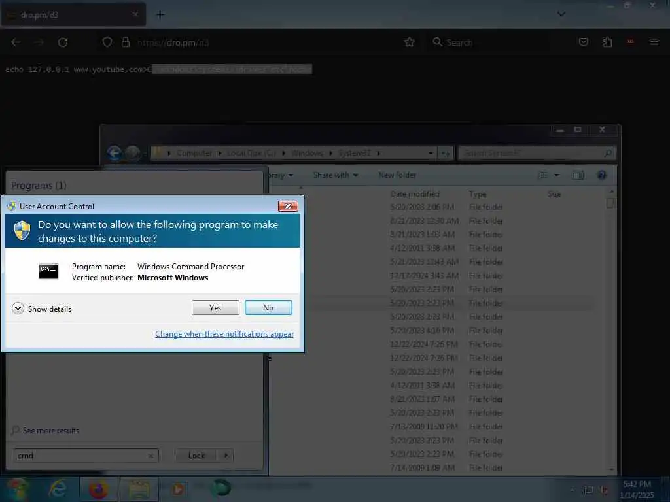The width and height of the screenshot is (670, 502).
Task: Switch to Windows Explorer on the taskbar
Action: (x=139, y=489)
